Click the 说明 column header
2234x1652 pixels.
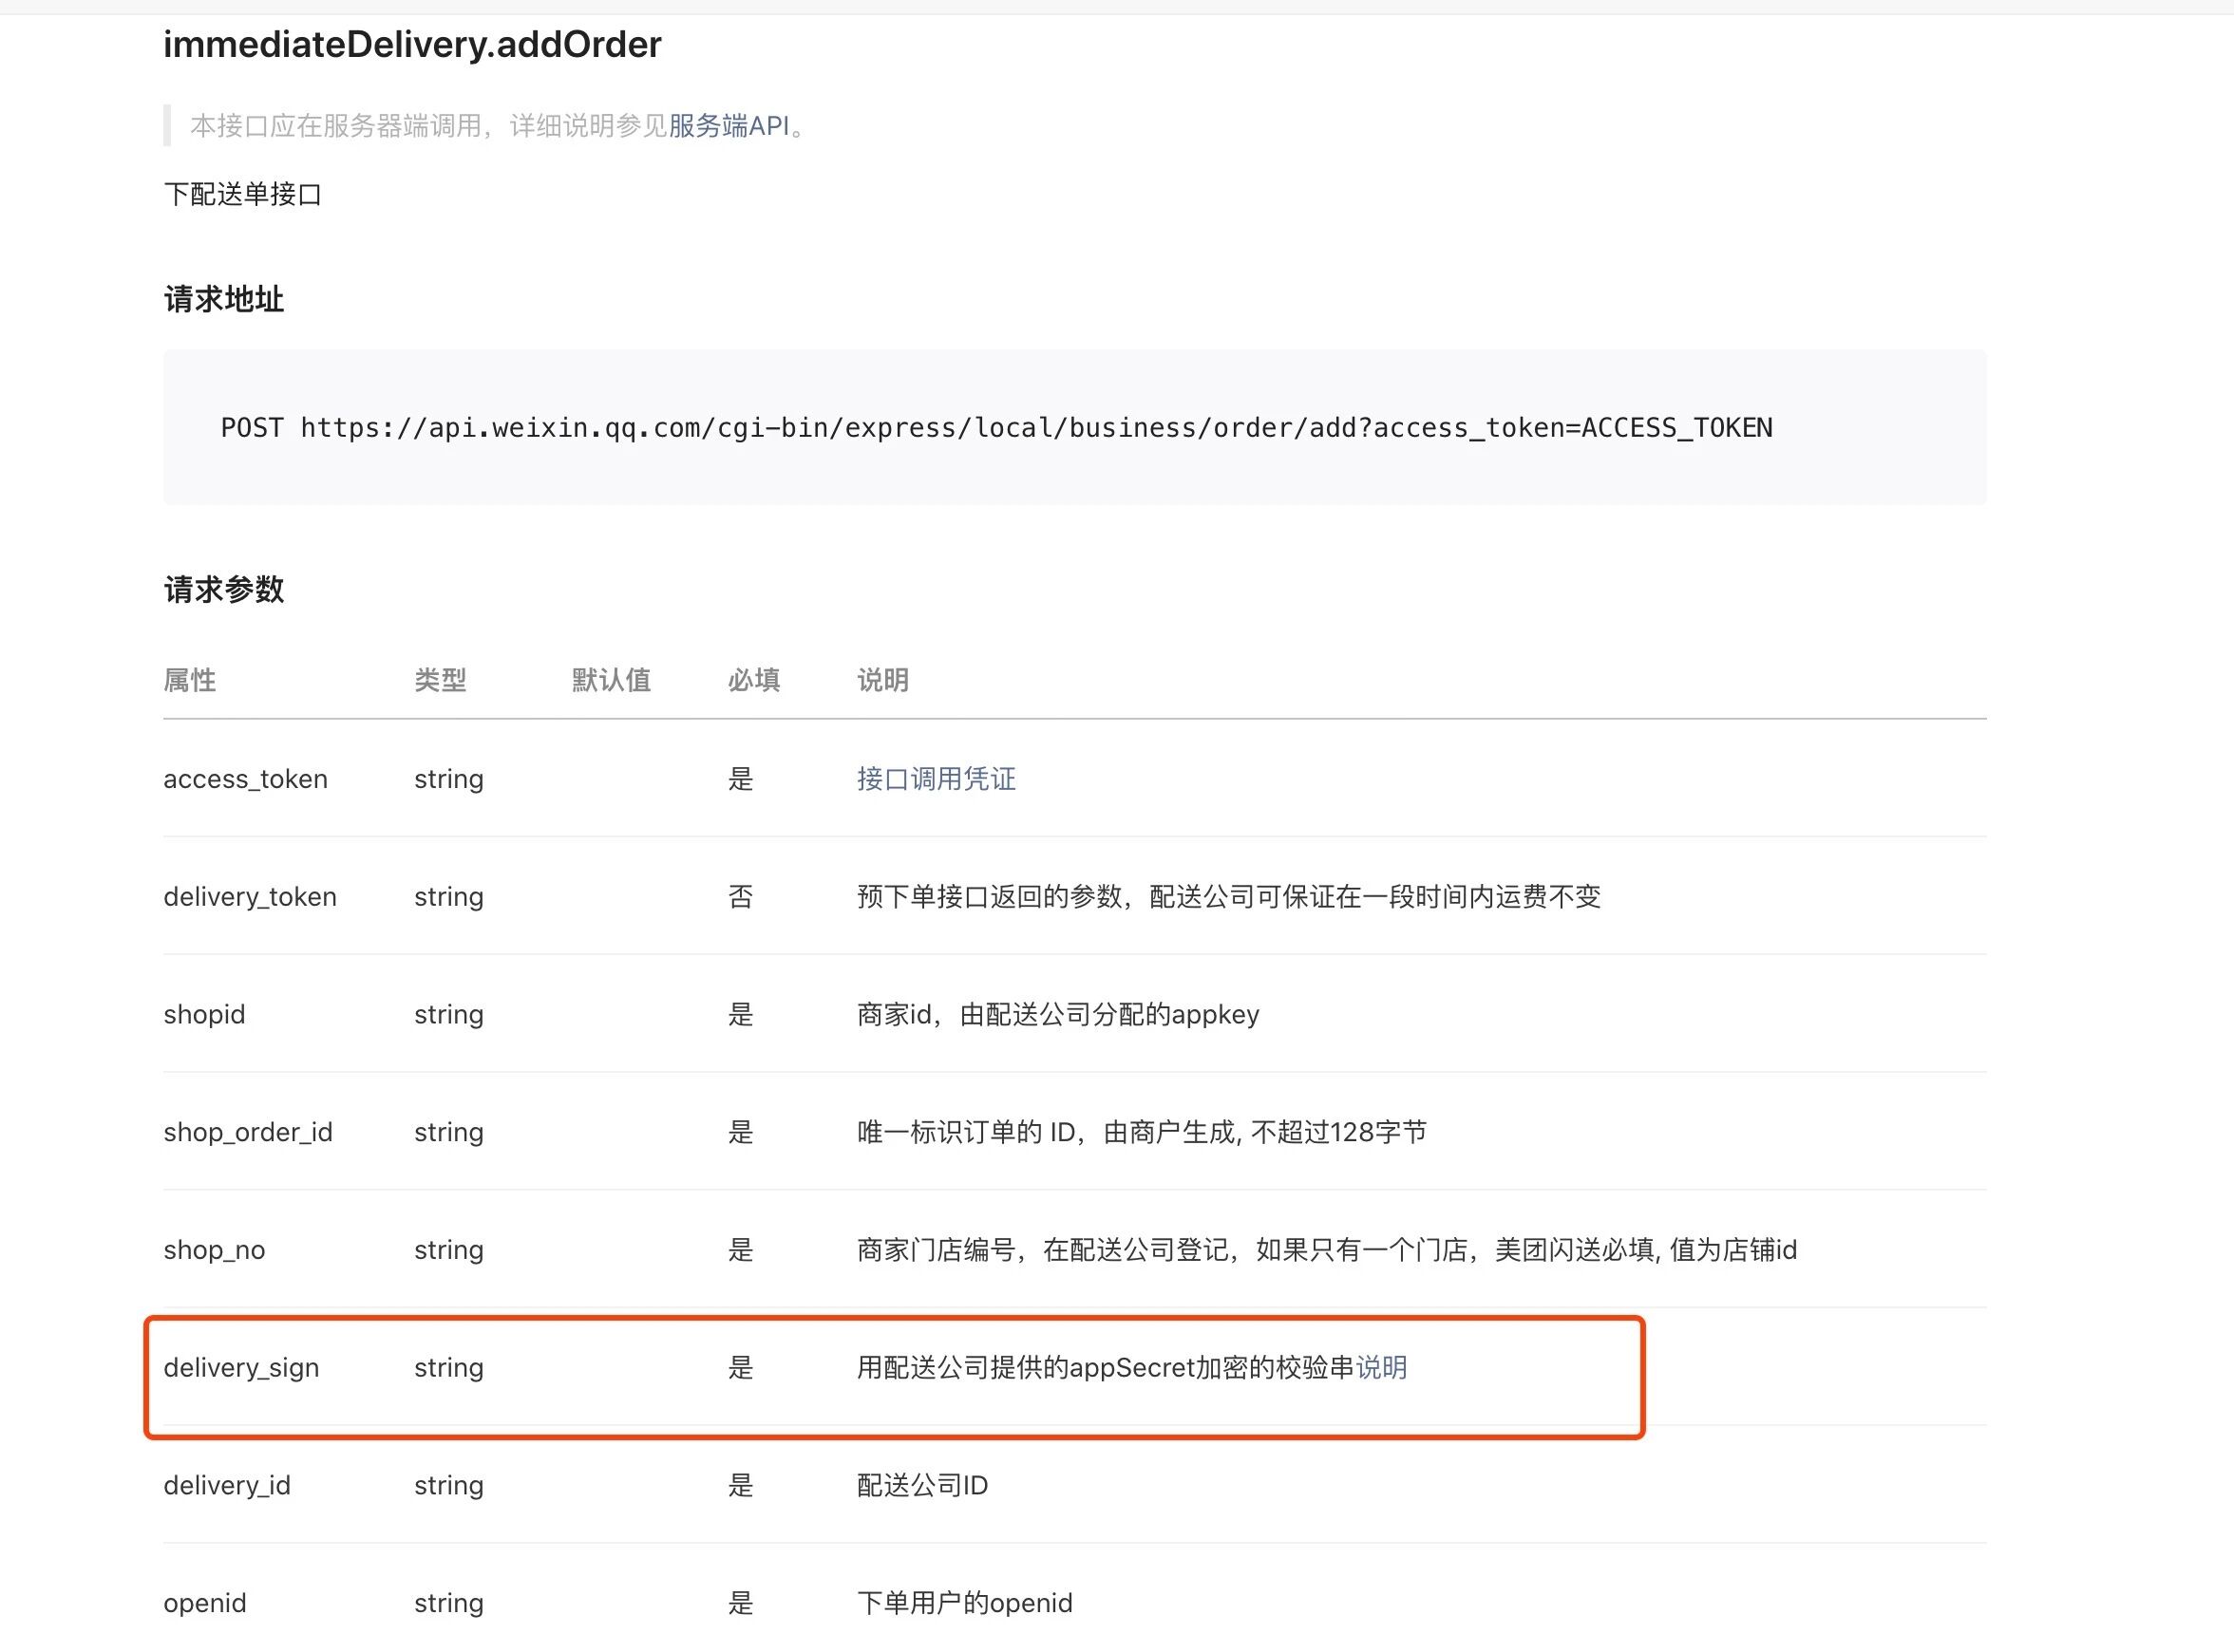click(882, 680)
